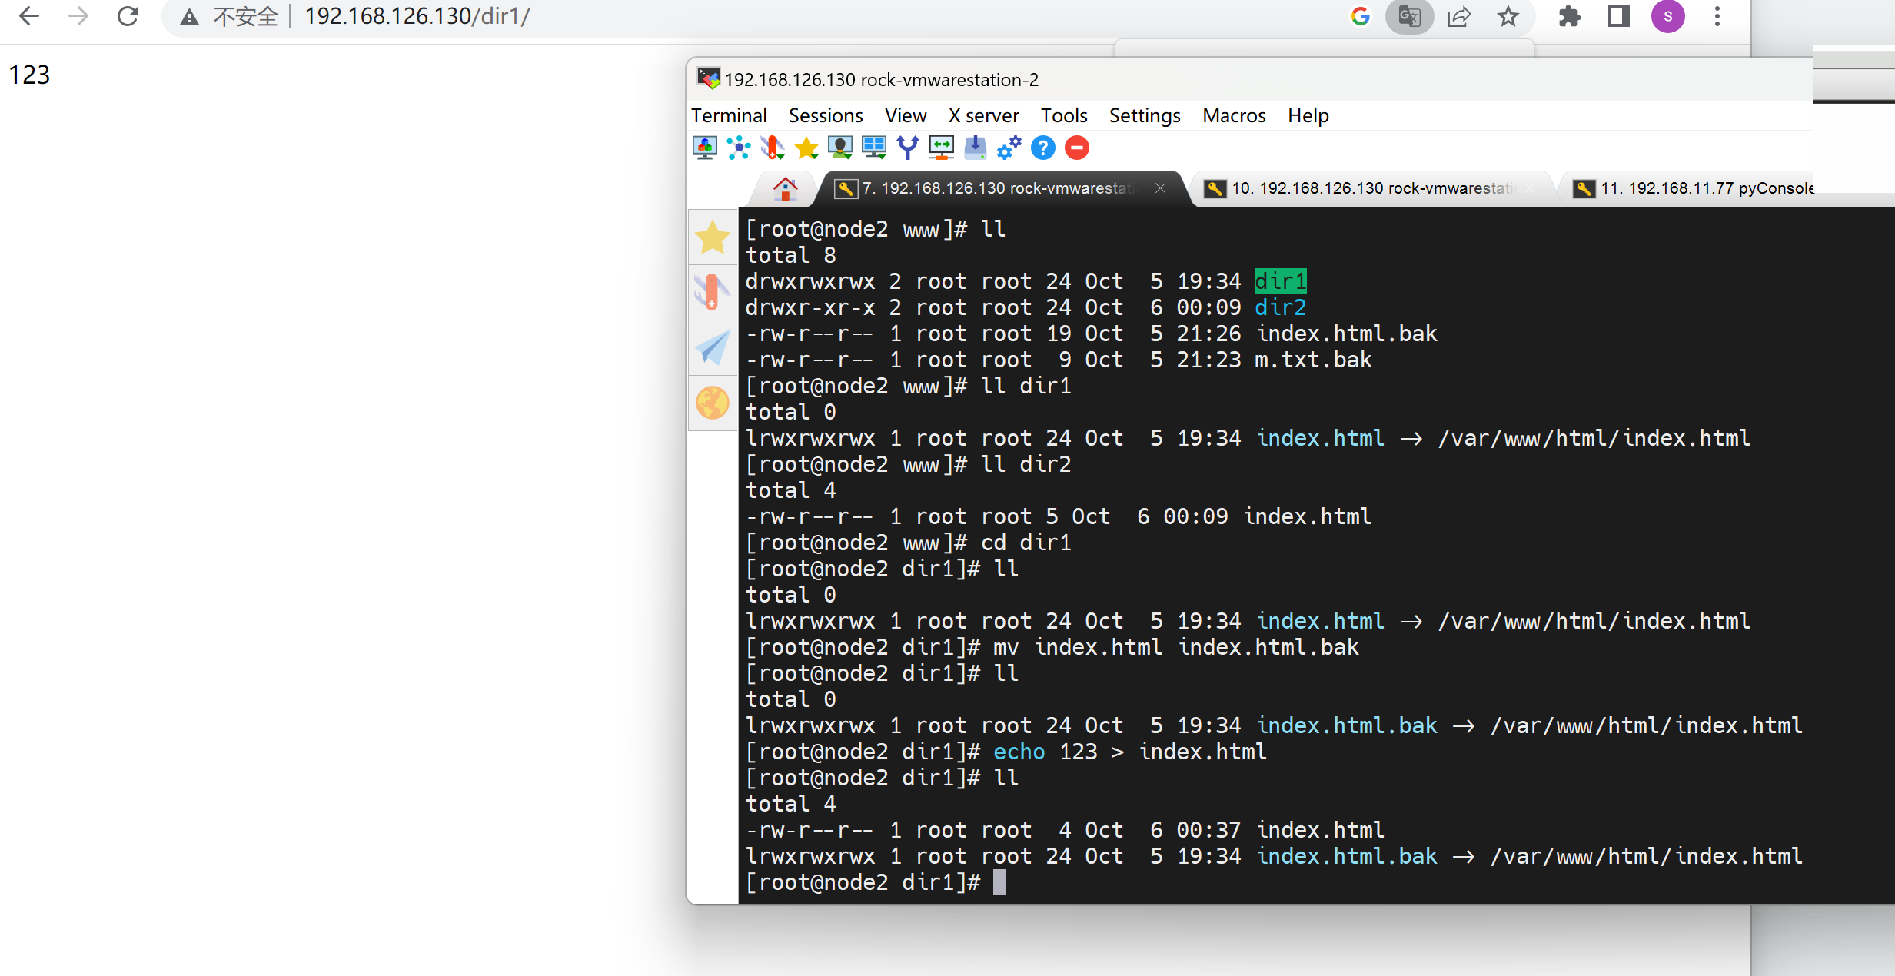Open Settings via the blue gears icon
The width and height of the screenshot is (1895, 976).
(1009, 148)
